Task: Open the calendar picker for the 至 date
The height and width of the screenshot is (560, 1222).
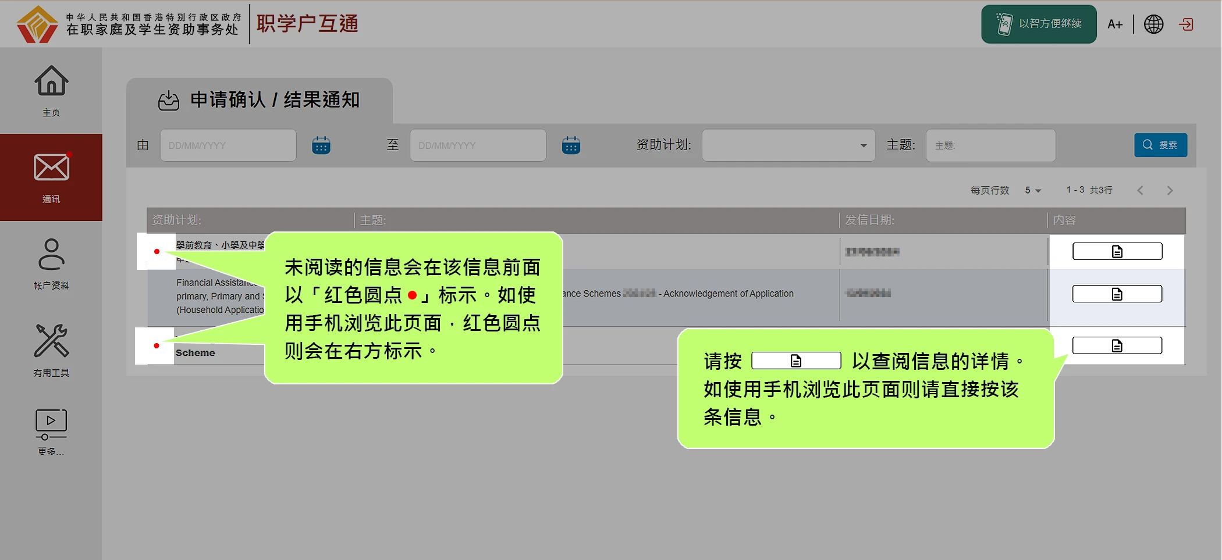Action: [x=571, y=145]
